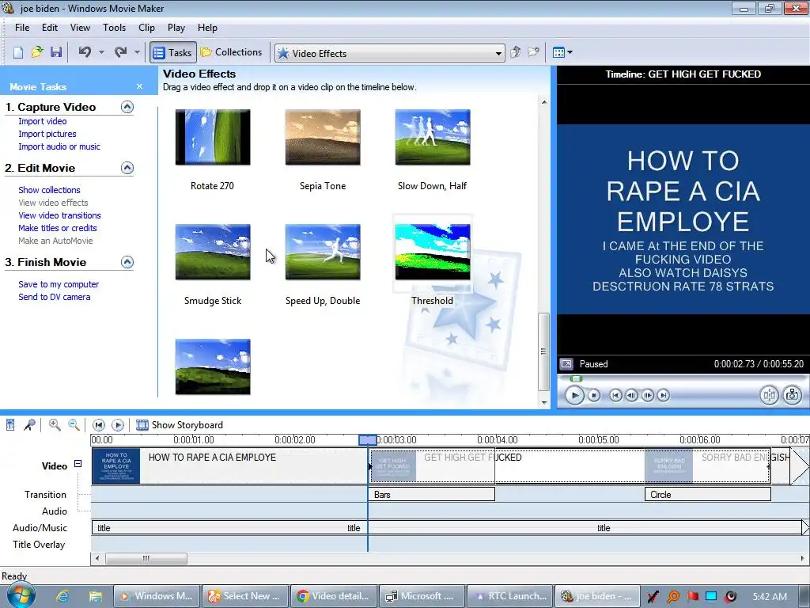Click the Take Picture camera icon
810x608 pixels.
[792, 396]
